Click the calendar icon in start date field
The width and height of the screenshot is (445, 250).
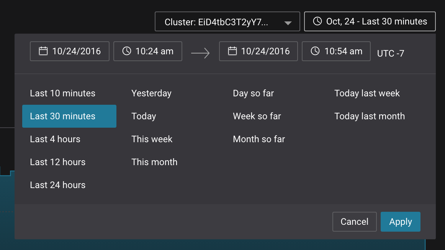coord(43,51)
